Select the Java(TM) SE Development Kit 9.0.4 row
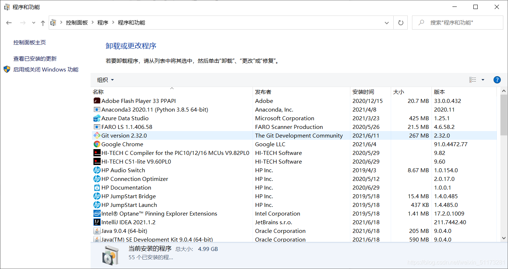This screenshot has width=508, height=269. click(294, 239)
